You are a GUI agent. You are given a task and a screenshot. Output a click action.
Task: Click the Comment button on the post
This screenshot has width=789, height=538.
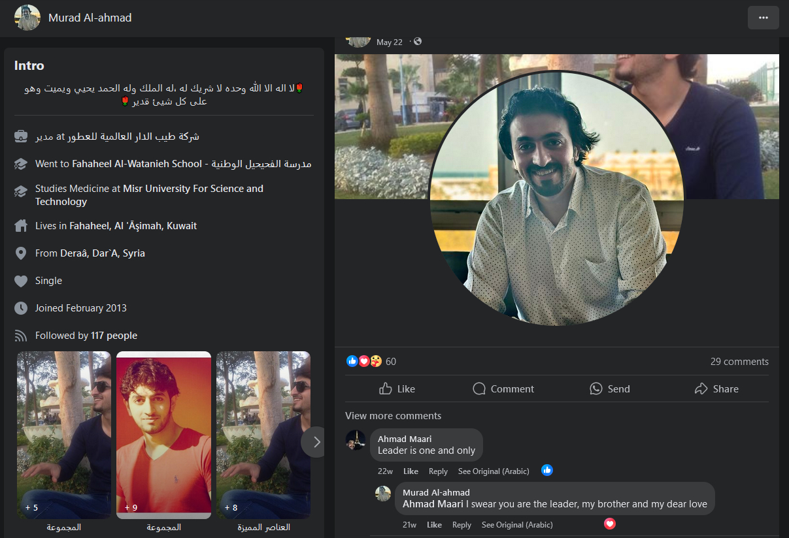tap(503, 388)
